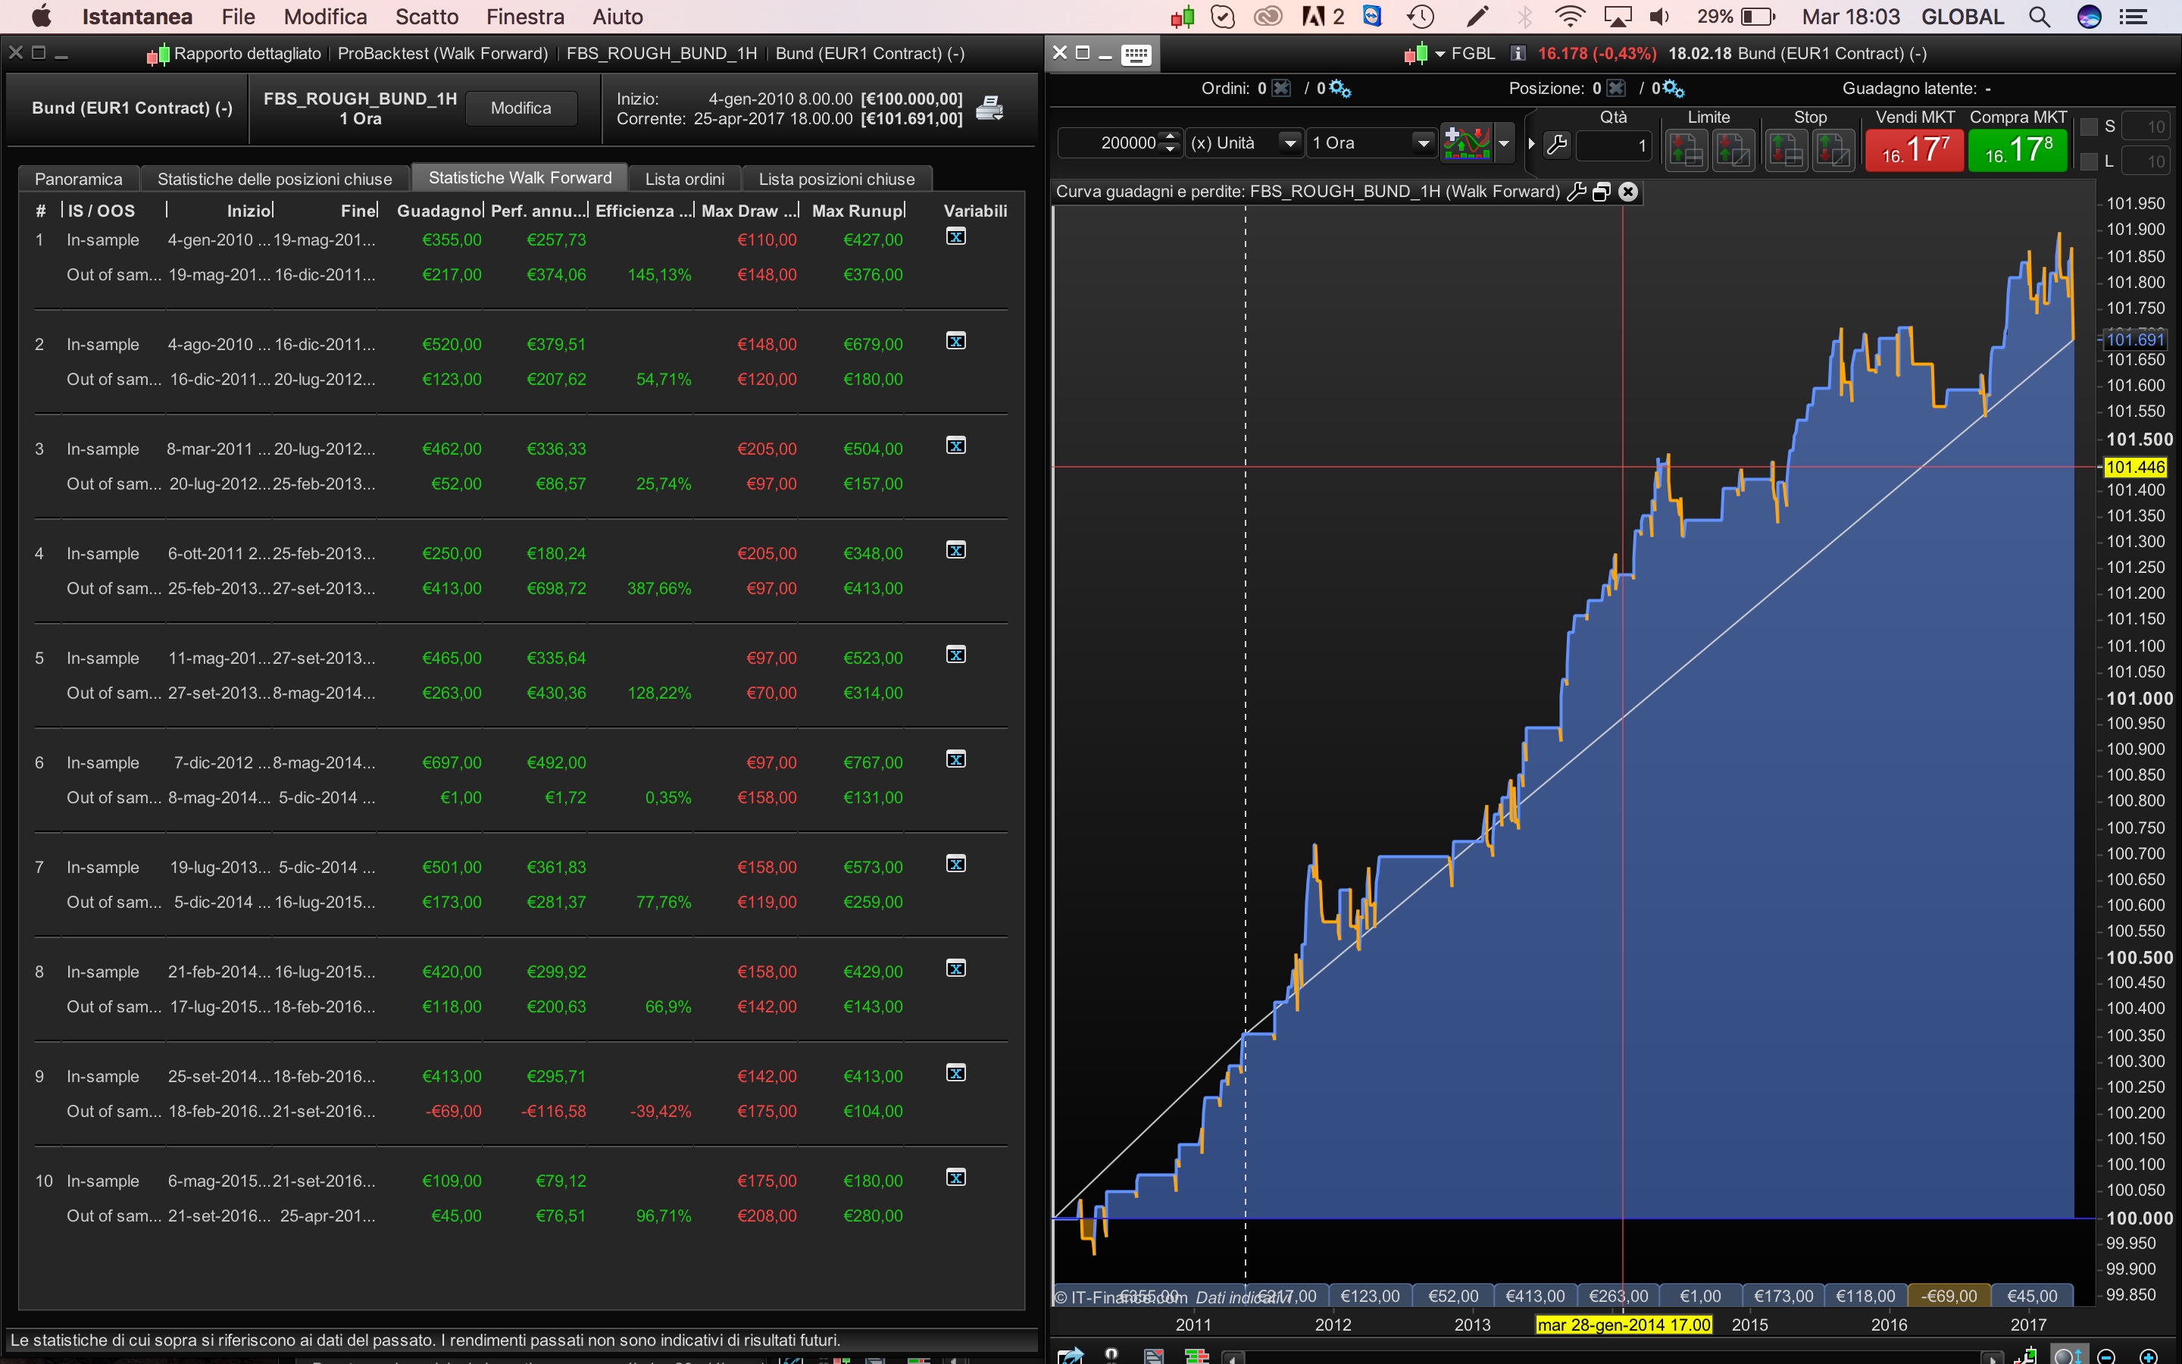Cancel all orders with Ordini X box
The image size is (2182, 1364).
pyautogui.click(x=1281, y=89)
